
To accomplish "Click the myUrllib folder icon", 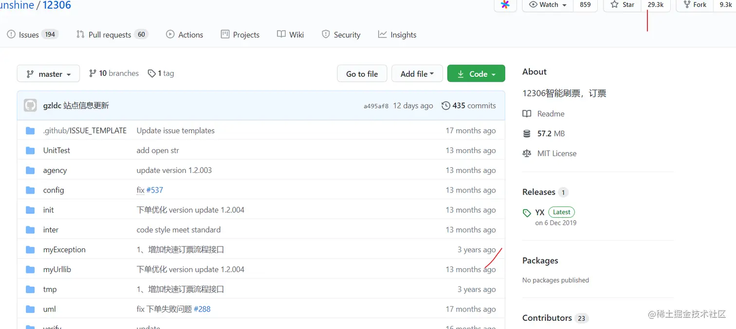I will (30, 269).
